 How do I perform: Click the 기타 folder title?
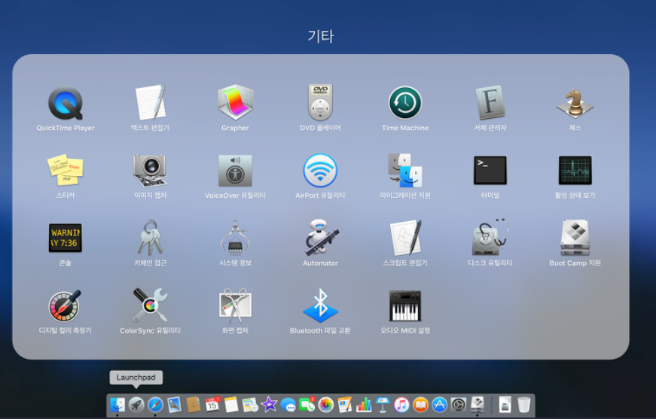tap(321, 36)
